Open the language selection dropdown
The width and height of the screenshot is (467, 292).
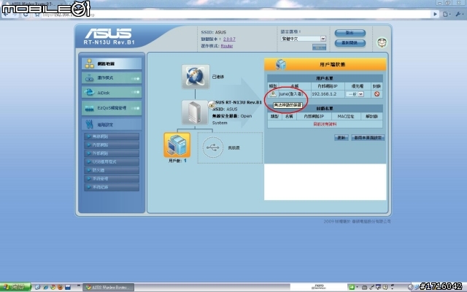tap(304, 39)
